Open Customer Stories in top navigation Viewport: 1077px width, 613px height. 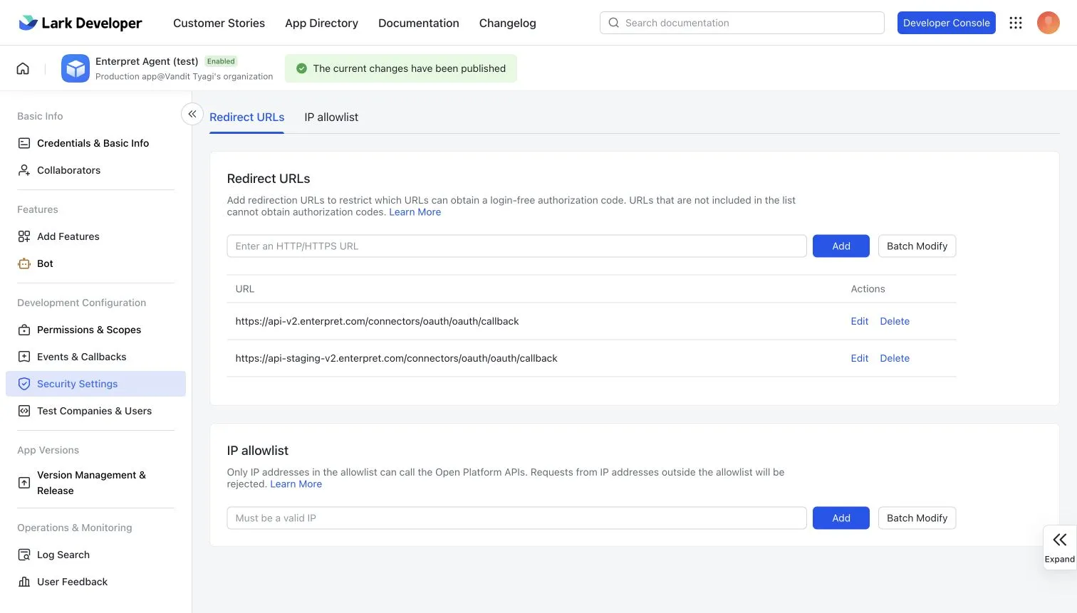click(x=219, y=23)
